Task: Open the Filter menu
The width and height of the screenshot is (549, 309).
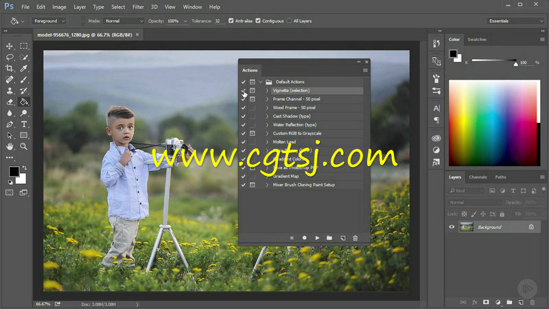Action: (138, 7)
